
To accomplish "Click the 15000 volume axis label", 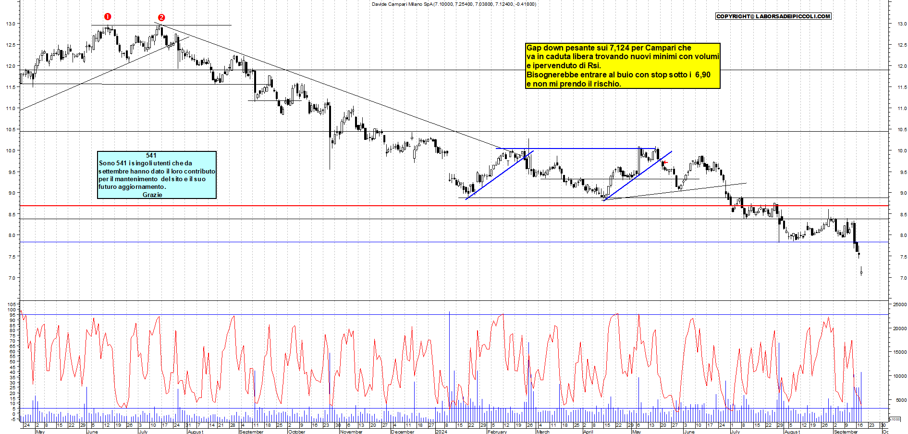I will click(x=900, y=352).
